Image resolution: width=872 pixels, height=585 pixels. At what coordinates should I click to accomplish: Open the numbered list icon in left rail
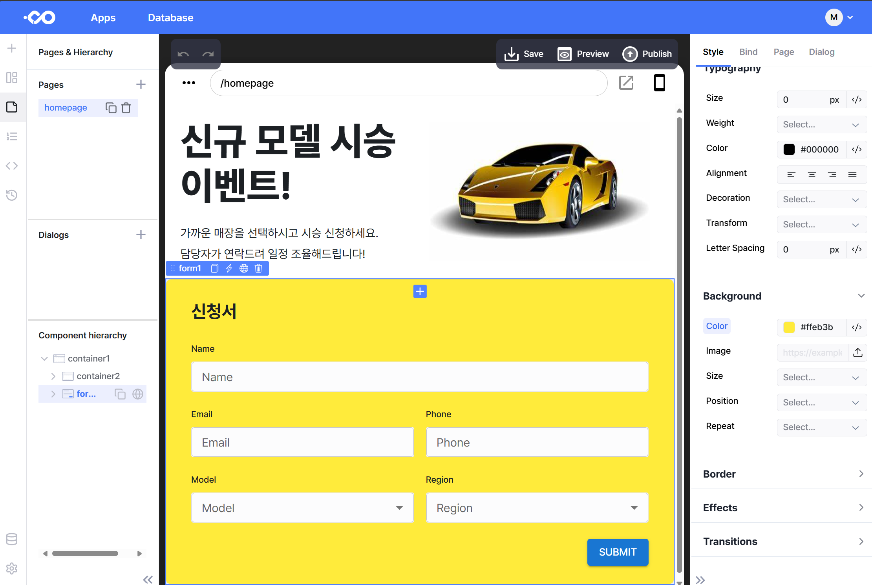tap(12, 136)
